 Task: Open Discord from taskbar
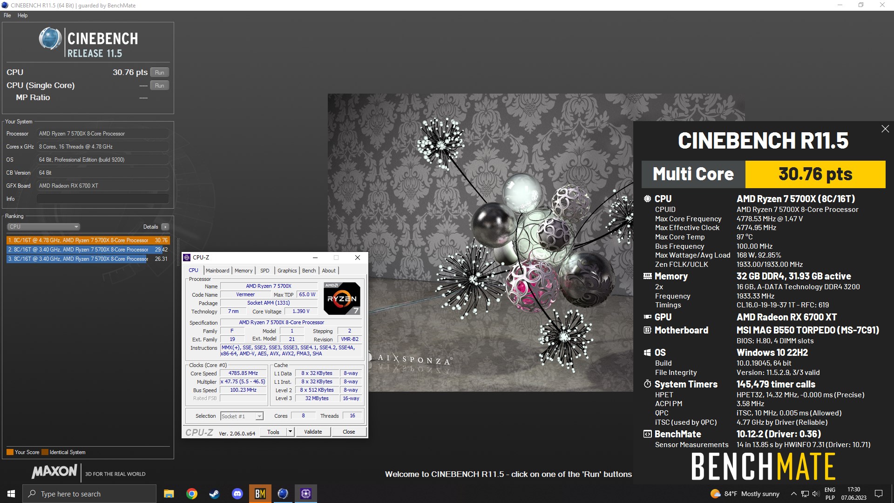(x=237, y=494)
